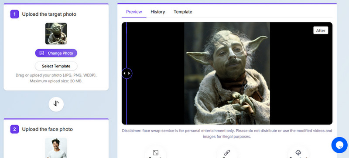Click the uploaded face photo thumbnail

(56, 148)
